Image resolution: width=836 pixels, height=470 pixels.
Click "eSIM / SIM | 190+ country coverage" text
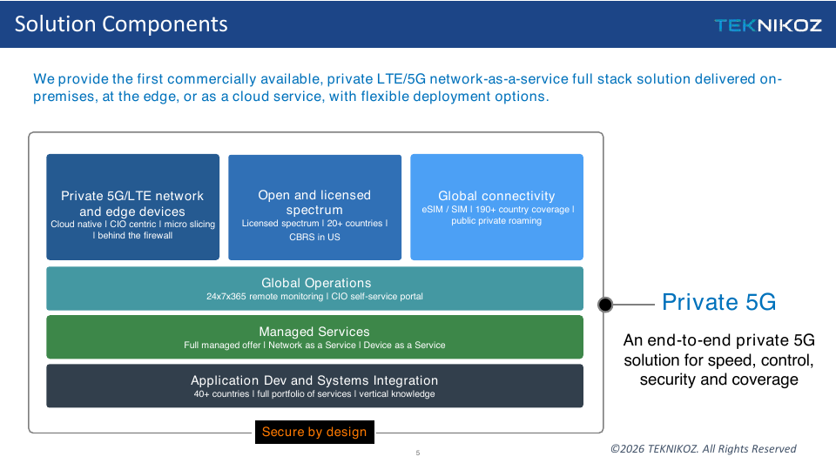coord(496,210)
